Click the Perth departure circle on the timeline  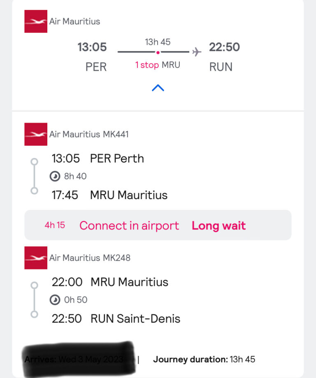pyautogui.click(x=34, y=162)
